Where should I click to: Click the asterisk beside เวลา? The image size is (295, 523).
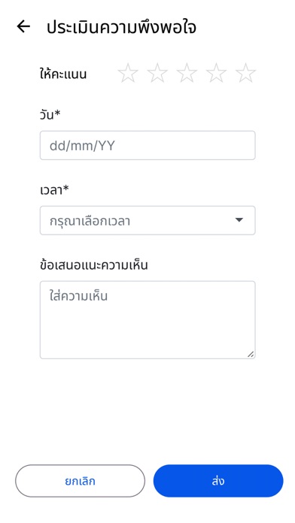pos(65,188)
